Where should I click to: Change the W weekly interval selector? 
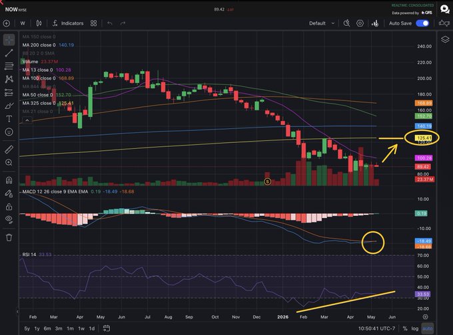pos(23,23)
